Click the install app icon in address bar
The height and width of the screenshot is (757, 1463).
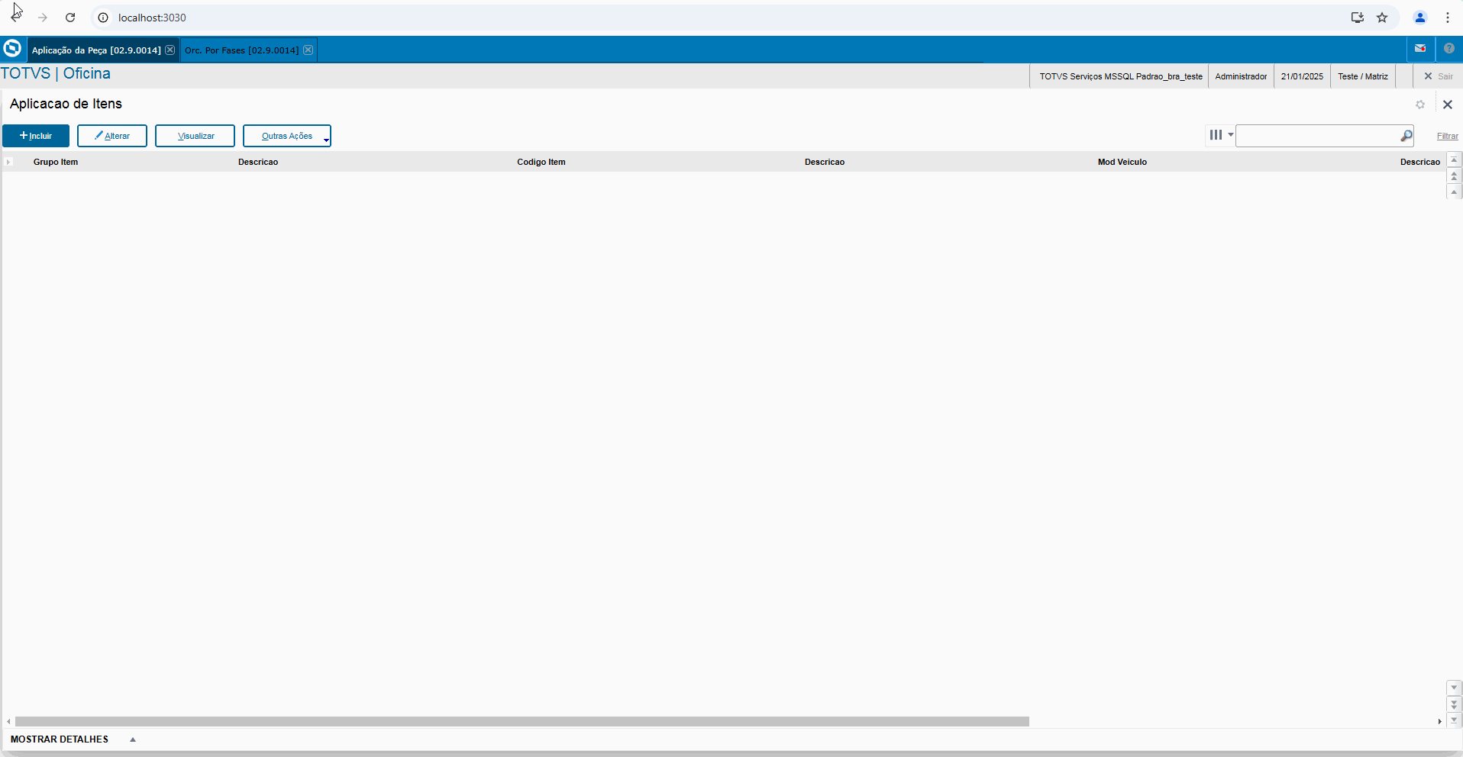1357,18
